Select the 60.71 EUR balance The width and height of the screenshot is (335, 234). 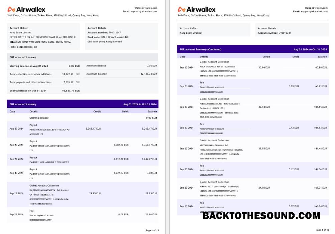[x=321, y=86]
